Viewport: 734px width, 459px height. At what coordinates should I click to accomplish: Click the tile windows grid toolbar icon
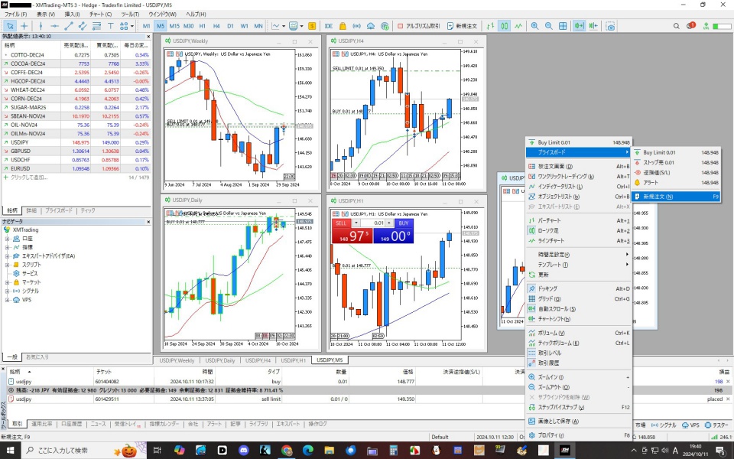coord(563,26)
